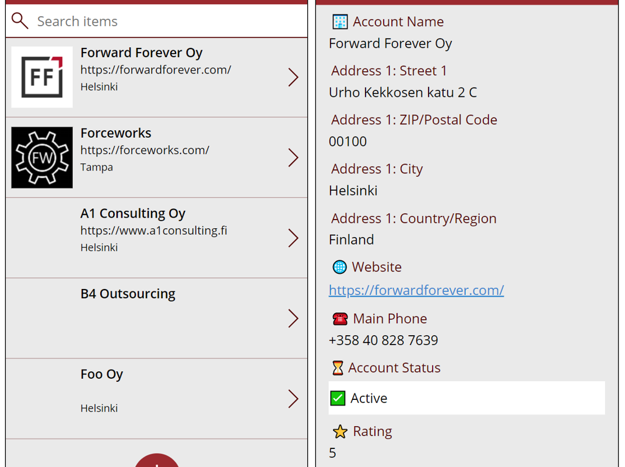The height and width of the screenshot is (467, 625).
Task: Select the B4 Outsourcing title
Action: pos(128,294)
